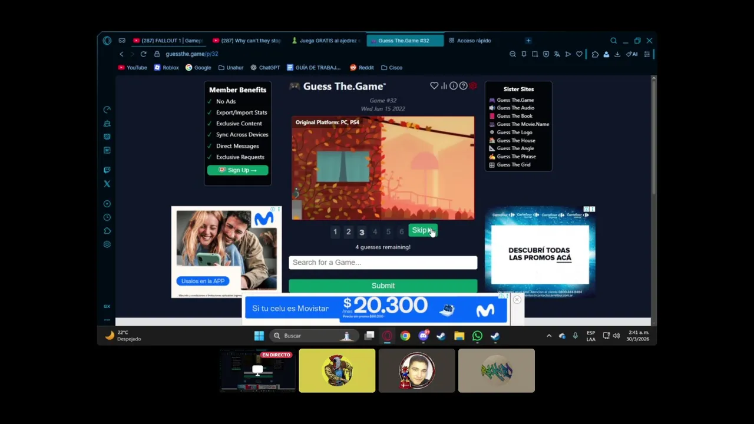Screen dimensions: 754x424
Task: Click the green Sign Up button
Action: click(237, 170)
